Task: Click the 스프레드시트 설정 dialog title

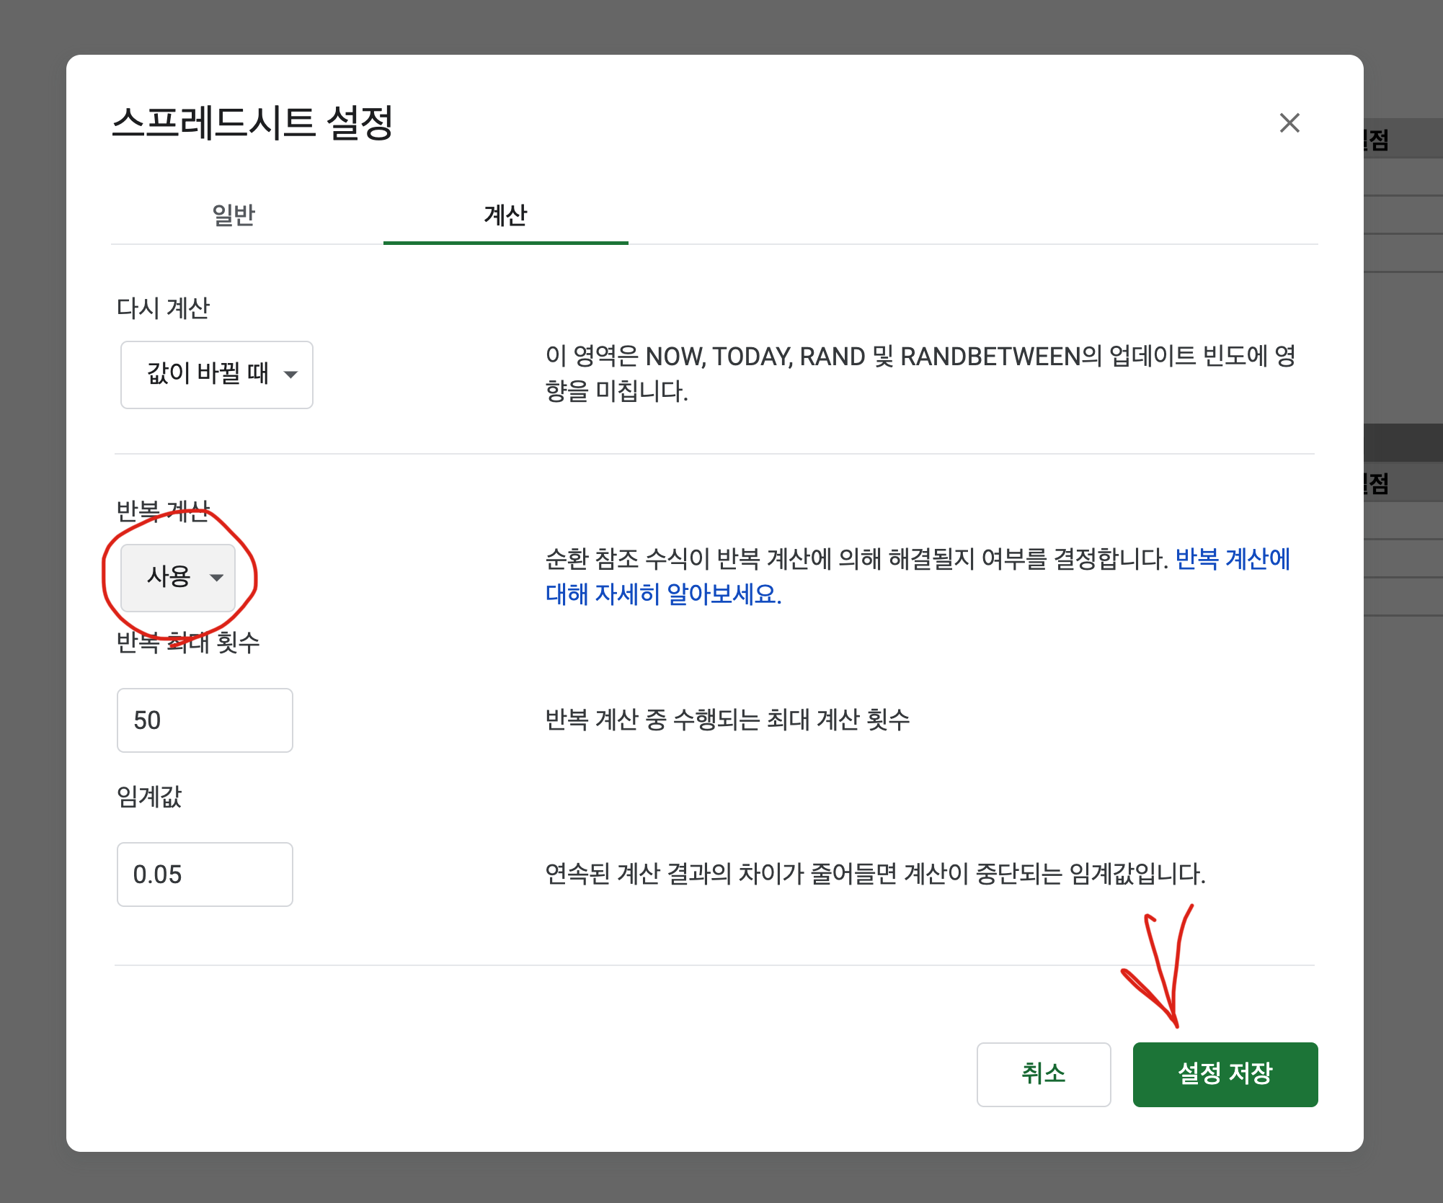Action: pos(252,122)
